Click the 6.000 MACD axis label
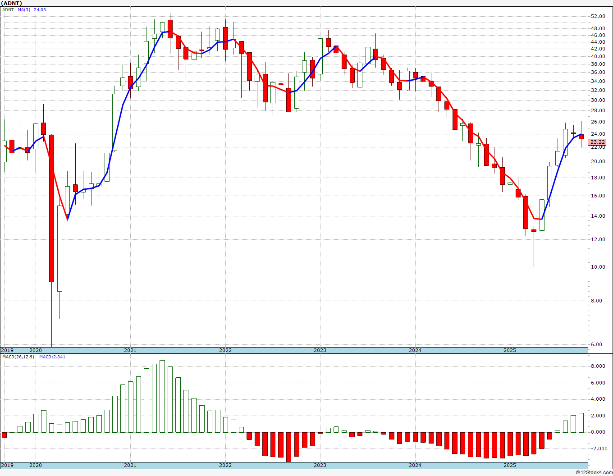This screenshot has height=476, width=613. coord(598,383)
